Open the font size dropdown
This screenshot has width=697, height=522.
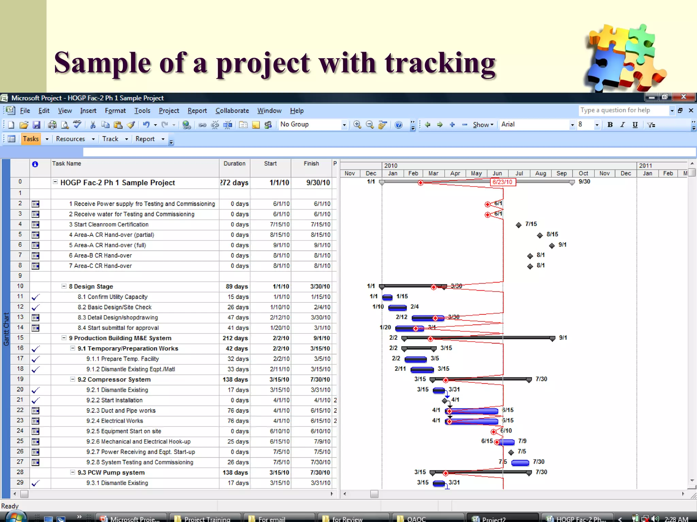coord(597,125)
